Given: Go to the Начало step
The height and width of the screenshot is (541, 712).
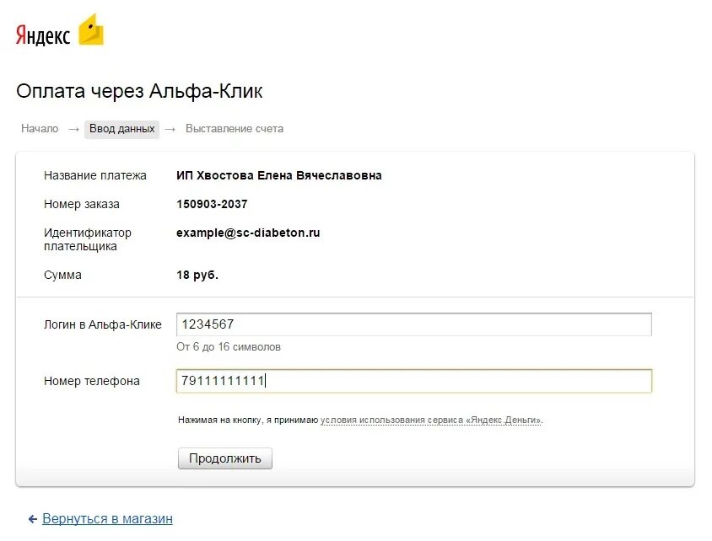Looking at the screenshot, I should (40, 129).
